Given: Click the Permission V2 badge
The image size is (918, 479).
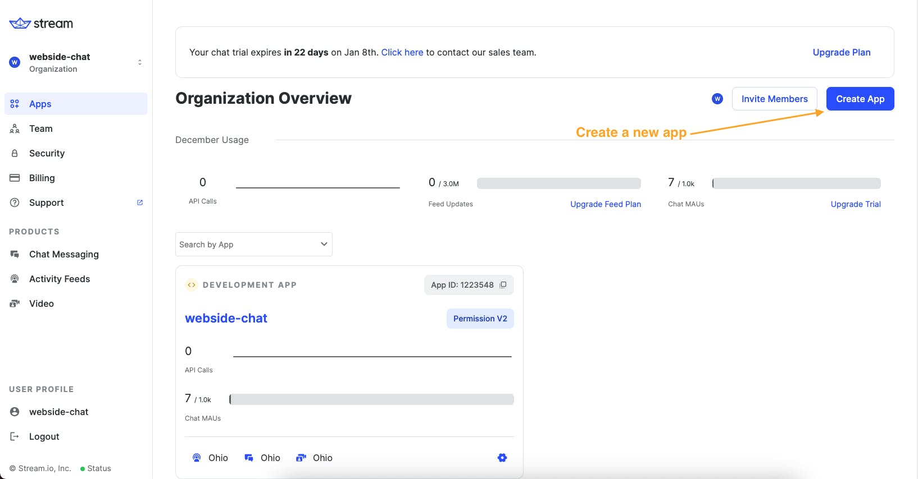Looking at the screenshot, I should 480,319.
